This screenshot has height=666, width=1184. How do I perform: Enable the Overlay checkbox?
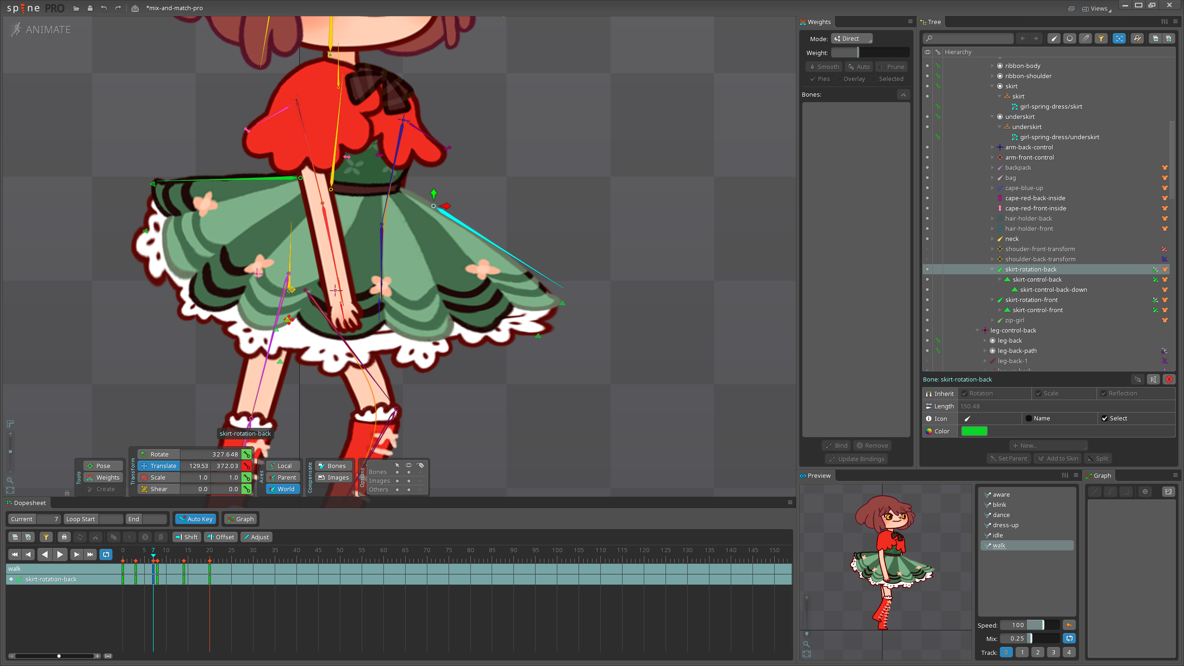coord(839,79)
